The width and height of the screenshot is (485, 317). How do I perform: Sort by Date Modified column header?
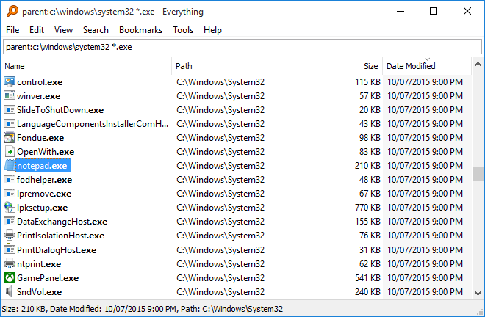(x=427, y=66)
